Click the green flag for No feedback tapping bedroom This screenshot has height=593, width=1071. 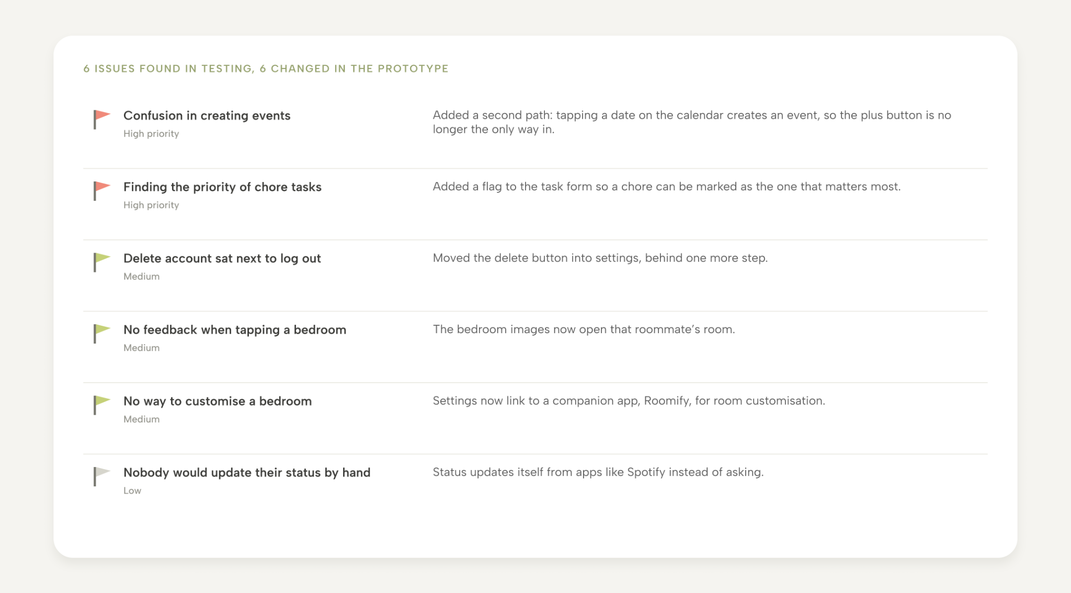click(x=102, y=334)
